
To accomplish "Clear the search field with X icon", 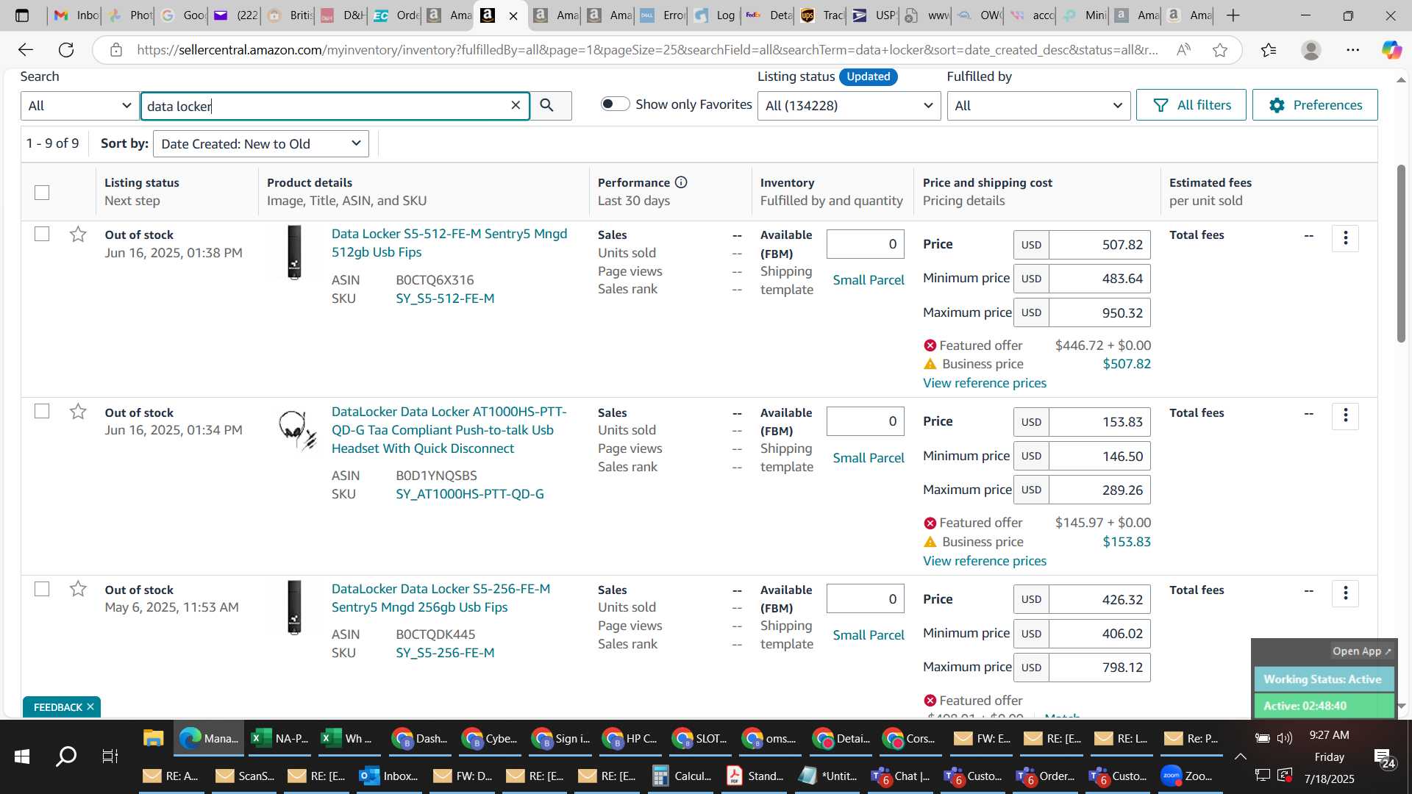I will point(516,105).
